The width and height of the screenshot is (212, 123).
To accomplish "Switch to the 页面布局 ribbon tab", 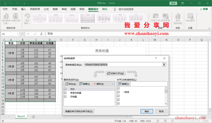I will pos(35,9).
